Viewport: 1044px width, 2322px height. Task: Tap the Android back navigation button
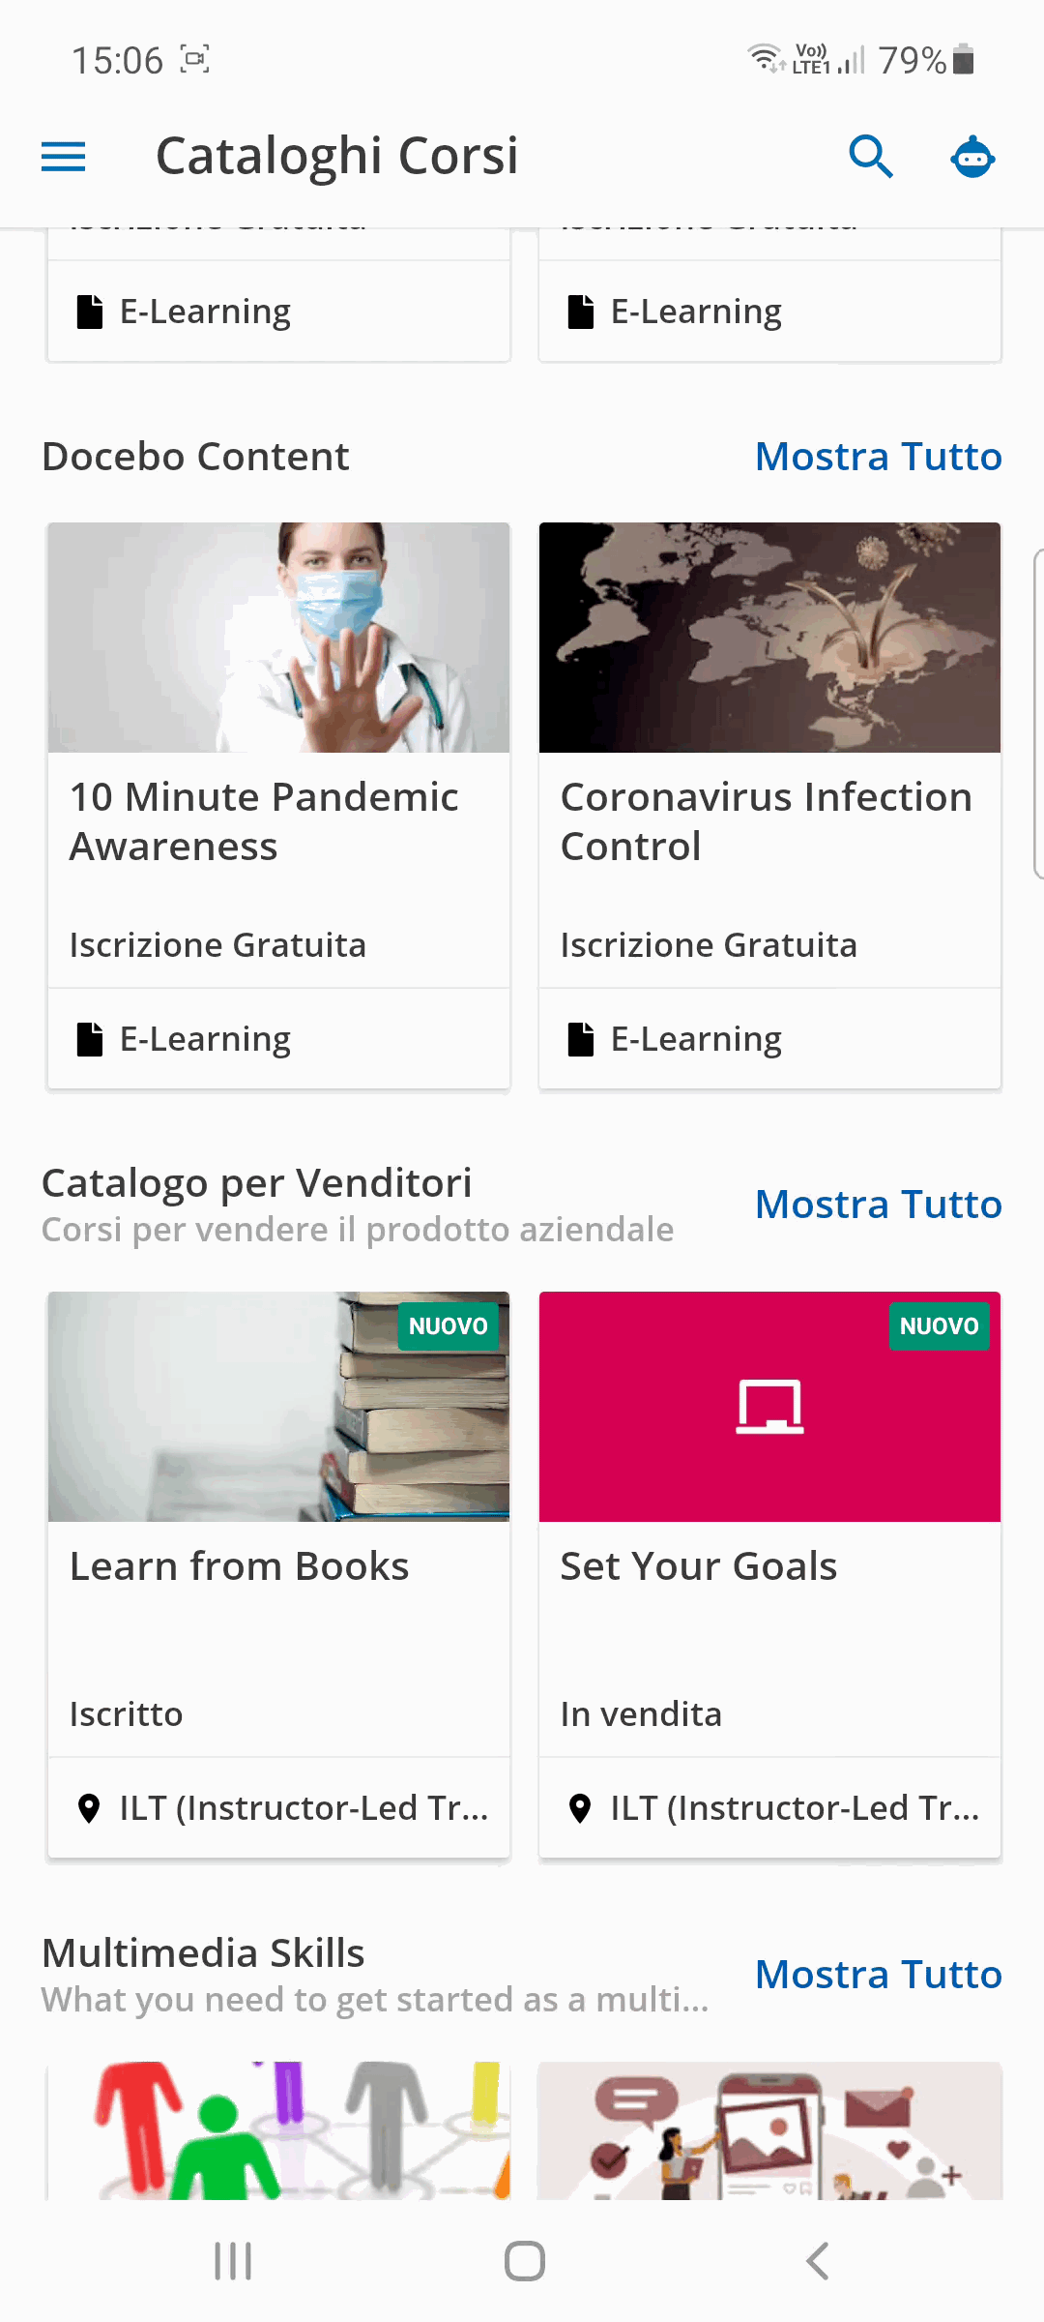[818, 2261]
